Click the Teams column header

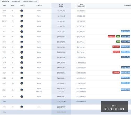pyautogui.click(x=22, y=5)
